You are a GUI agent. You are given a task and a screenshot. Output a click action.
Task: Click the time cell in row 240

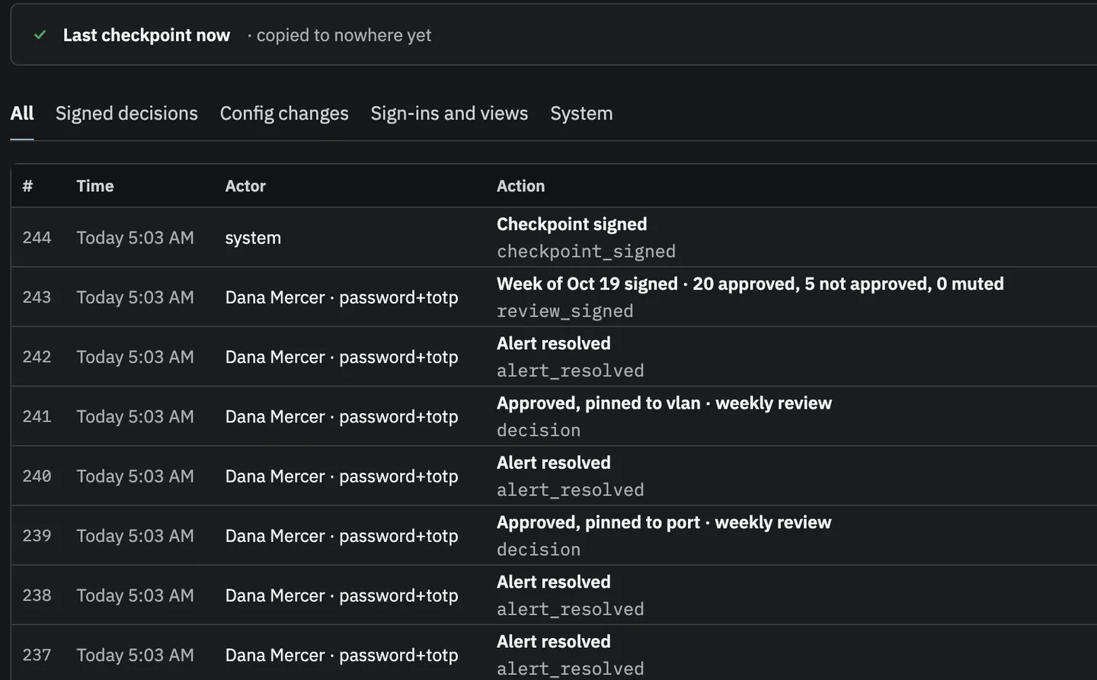pyautogui.click(x=136, y=476)
